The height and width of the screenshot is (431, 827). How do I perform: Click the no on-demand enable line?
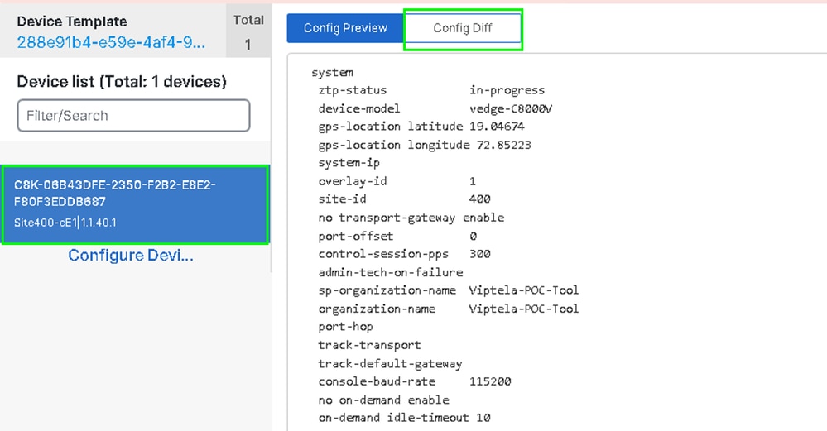(x=383, y=400)
